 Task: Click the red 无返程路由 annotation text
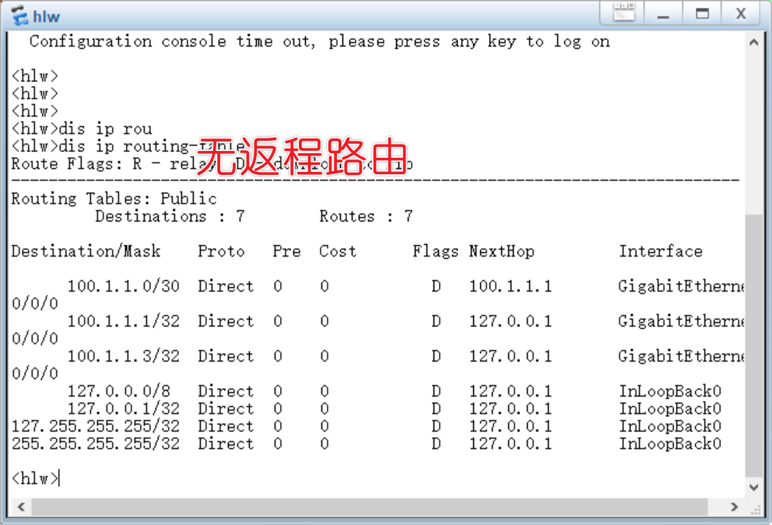[300, 156]
